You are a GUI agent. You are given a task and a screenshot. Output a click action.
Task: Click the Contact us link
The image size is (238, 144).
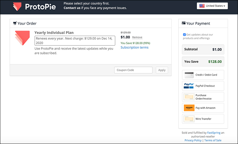tap(72, 8)
